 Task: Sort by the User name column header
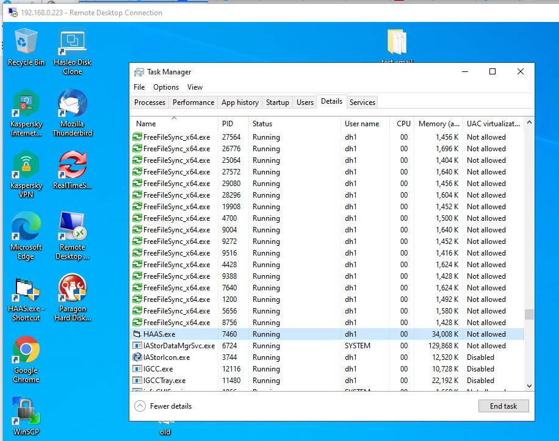pyautogui.click(x=365, y=124)
